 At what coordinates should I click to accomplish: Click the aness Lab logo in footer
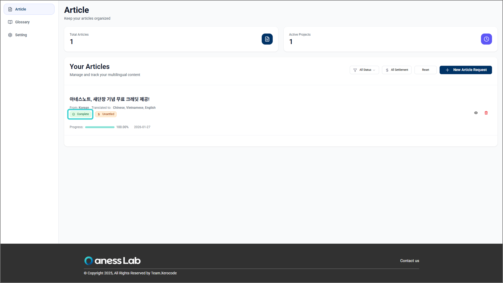(112, 260)
